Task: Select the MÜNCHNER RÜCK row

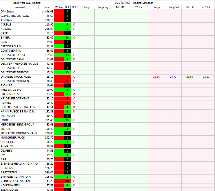Action: (13, 138)
